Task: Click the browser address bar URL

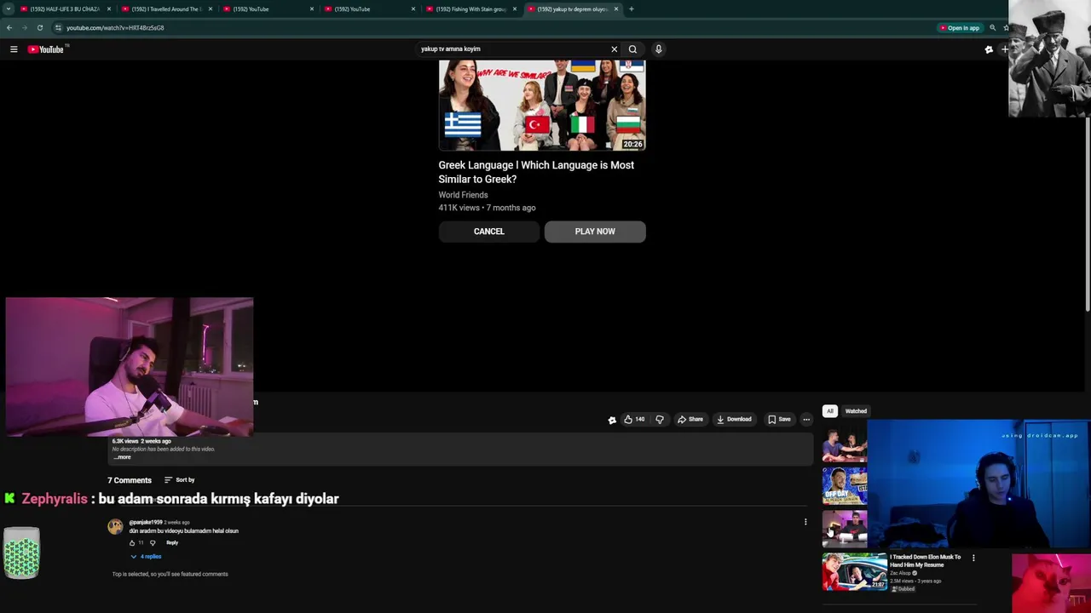Action: point(115,27)
